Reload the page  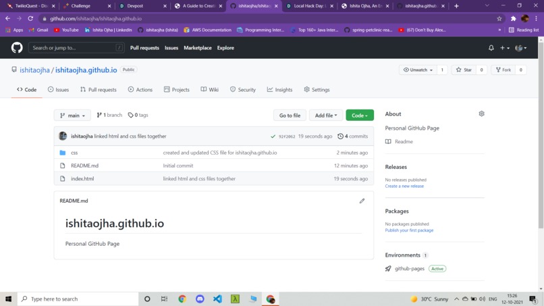[30, 18]
